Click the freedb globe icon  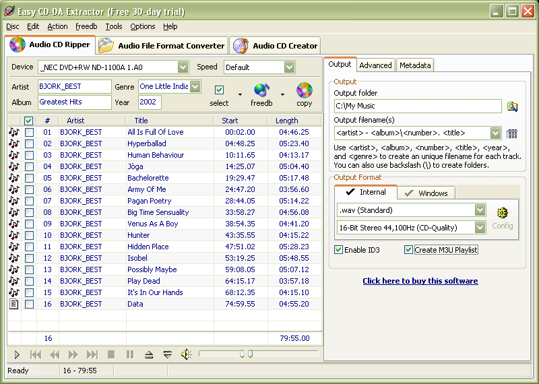[261, 90]
